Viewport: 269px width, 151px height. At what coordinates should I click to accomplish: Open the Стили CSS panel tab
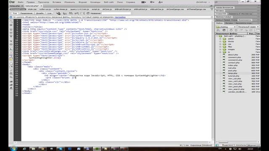coord(221,14)
